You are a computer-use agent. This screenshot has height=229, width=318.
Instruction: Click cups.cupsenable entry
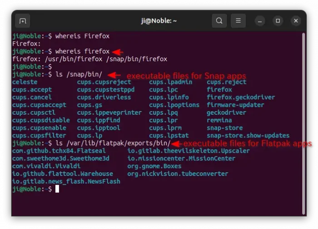[39, 128]
